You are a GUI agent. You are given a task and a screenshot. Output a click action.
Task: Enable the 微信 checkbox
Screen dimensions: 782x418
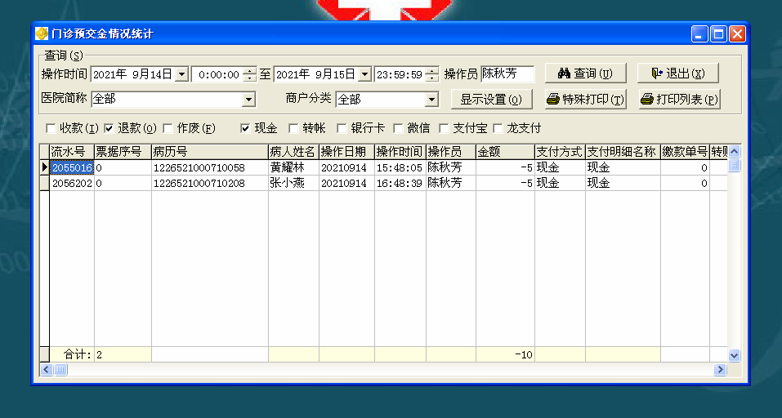pyautogui.click(x=398, y=128)
